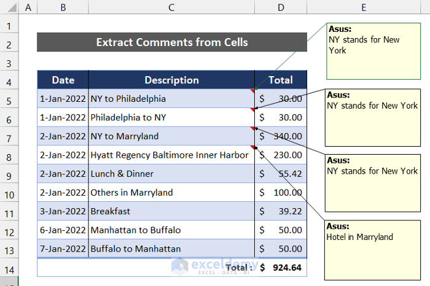This screenshot has width=430, height=286.
Task: Select column B header
Action: pyautogui.click(x=63, y=7)
